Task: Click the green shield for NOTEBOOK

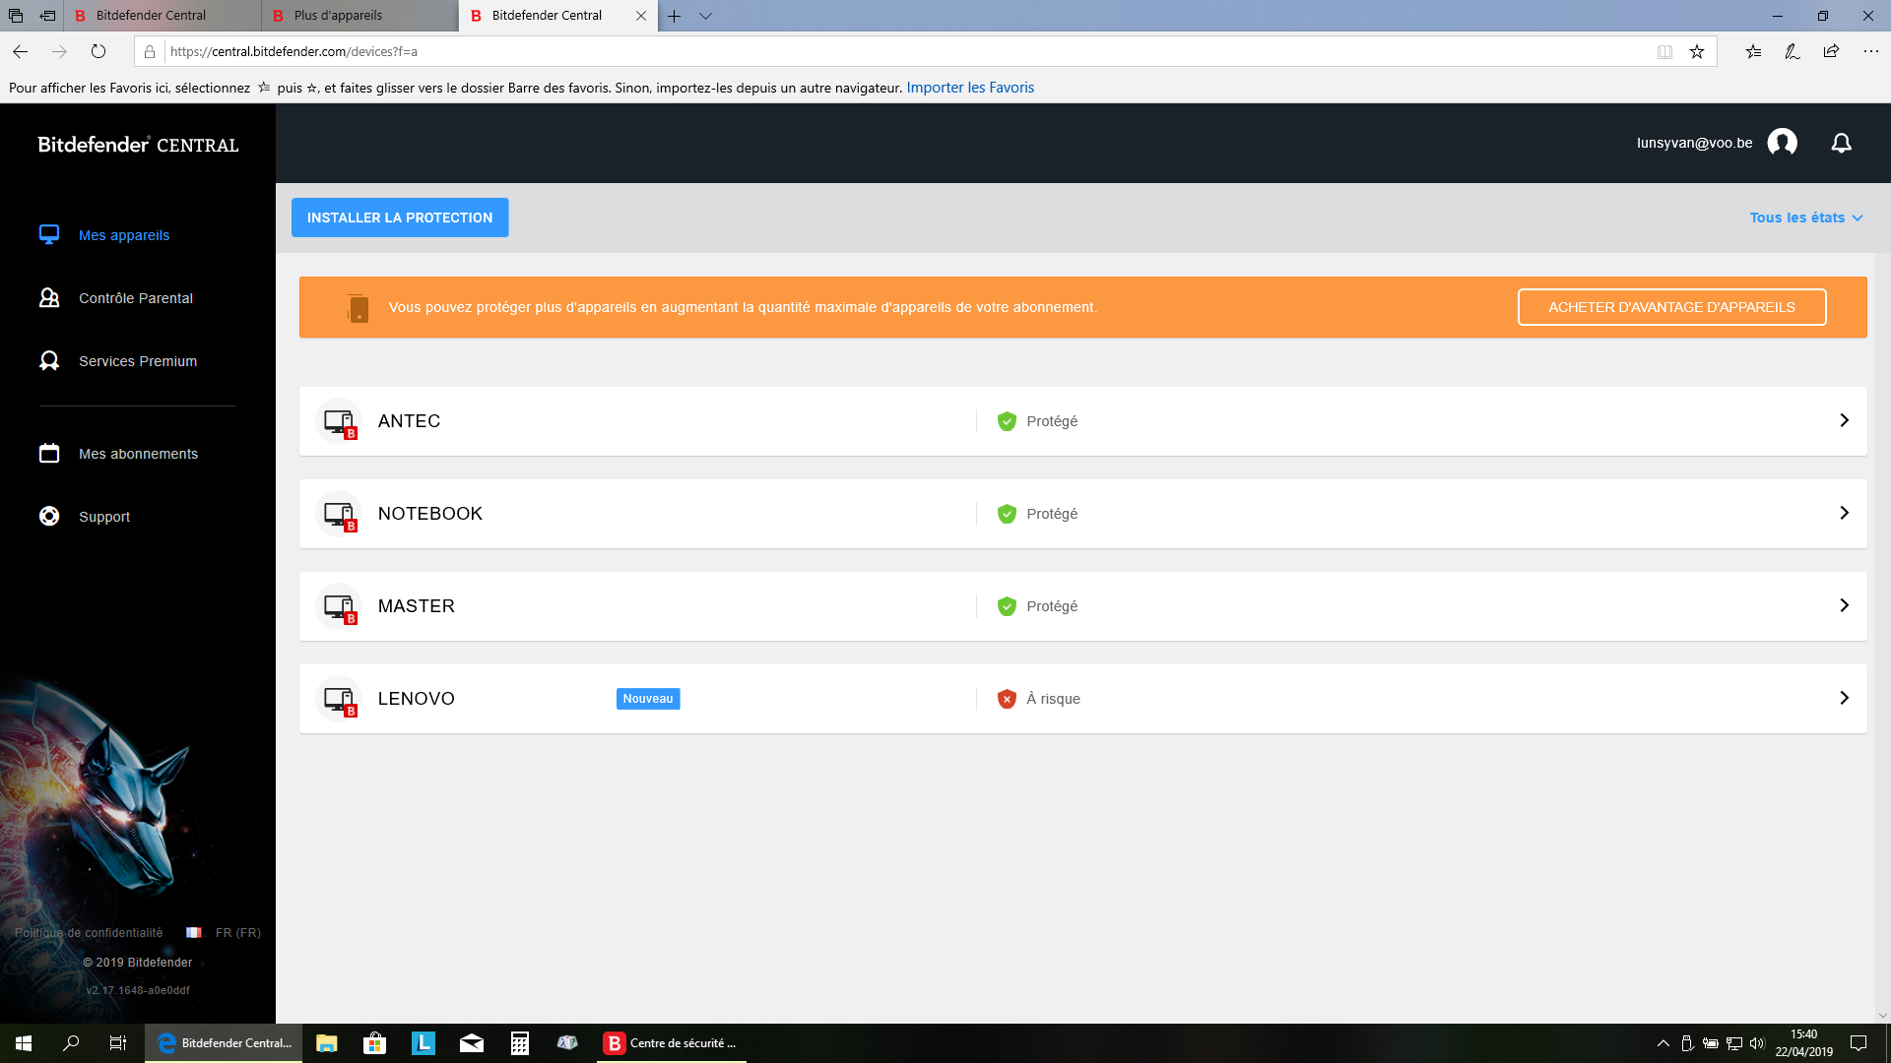Action: pos(1007,514)
